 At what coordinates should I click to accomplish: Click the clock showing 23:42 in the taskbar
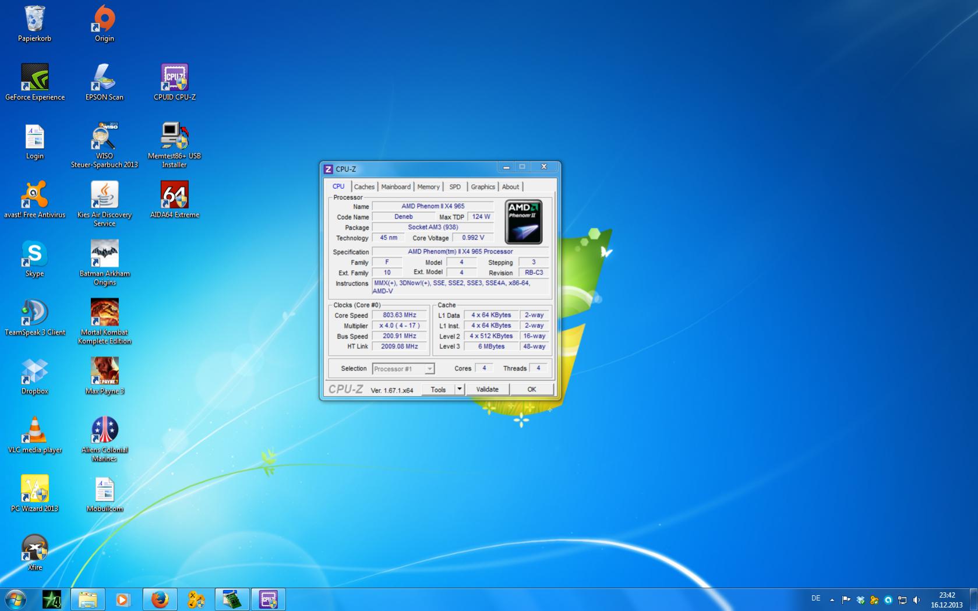tap(947, 600)
